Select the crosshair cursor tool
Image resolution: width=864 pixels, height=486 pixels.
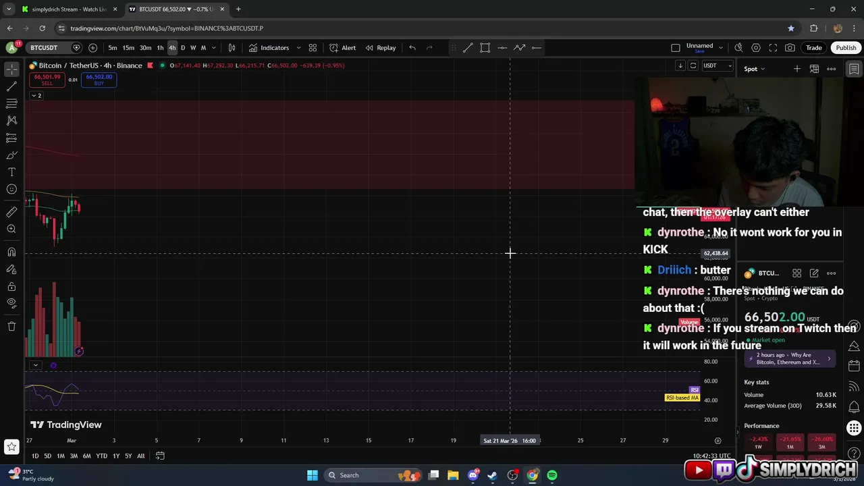point(11,70)
